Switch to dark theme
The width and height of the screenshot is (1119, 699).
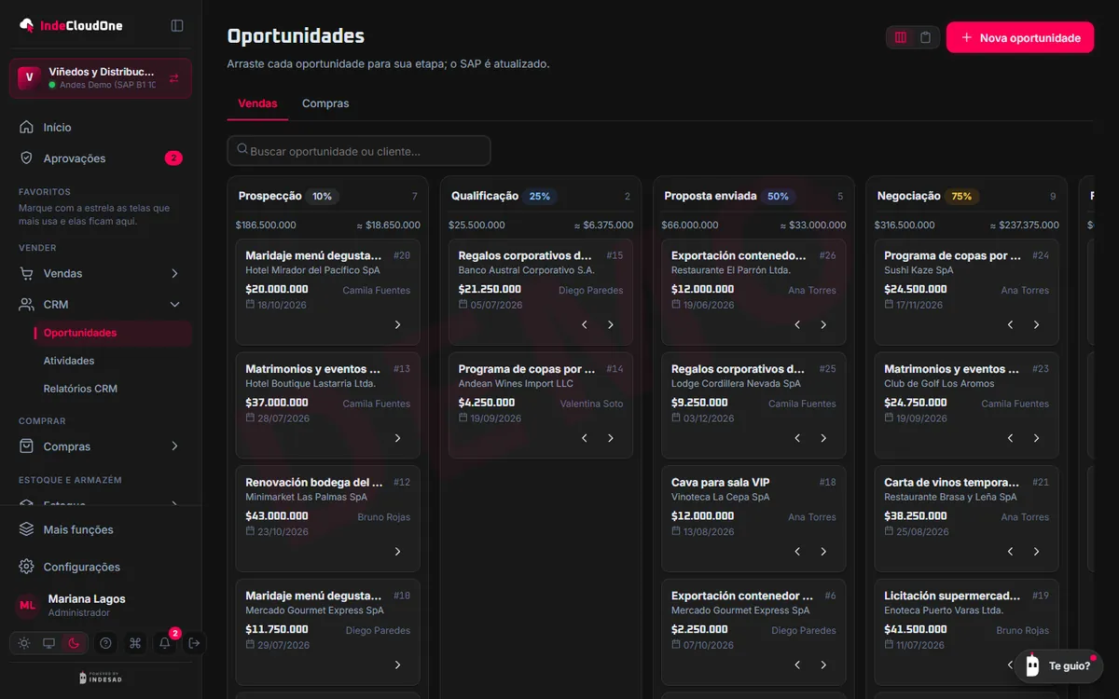click(x=74, y=643)
